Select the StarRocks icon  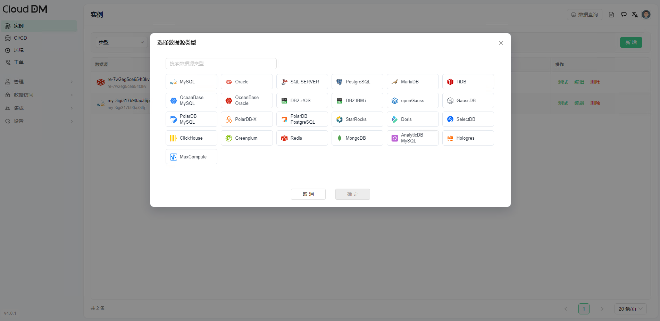(340, 120)
